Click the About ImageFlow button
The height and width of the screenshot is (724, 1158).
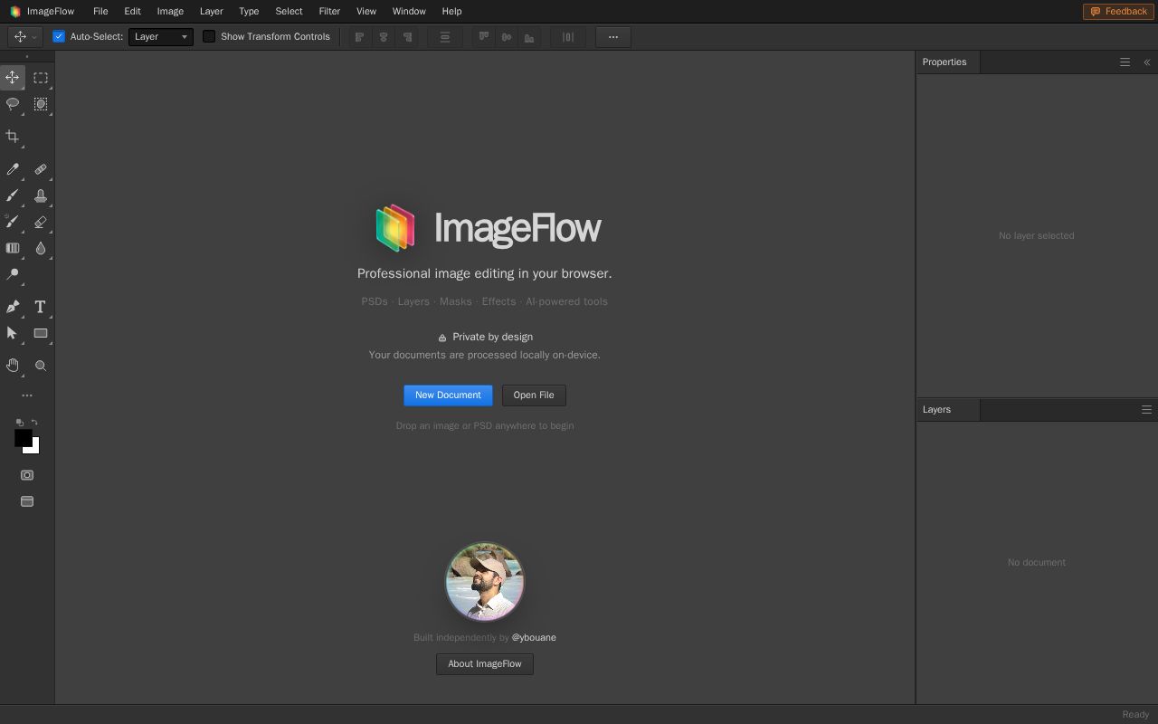pos(485,664)
